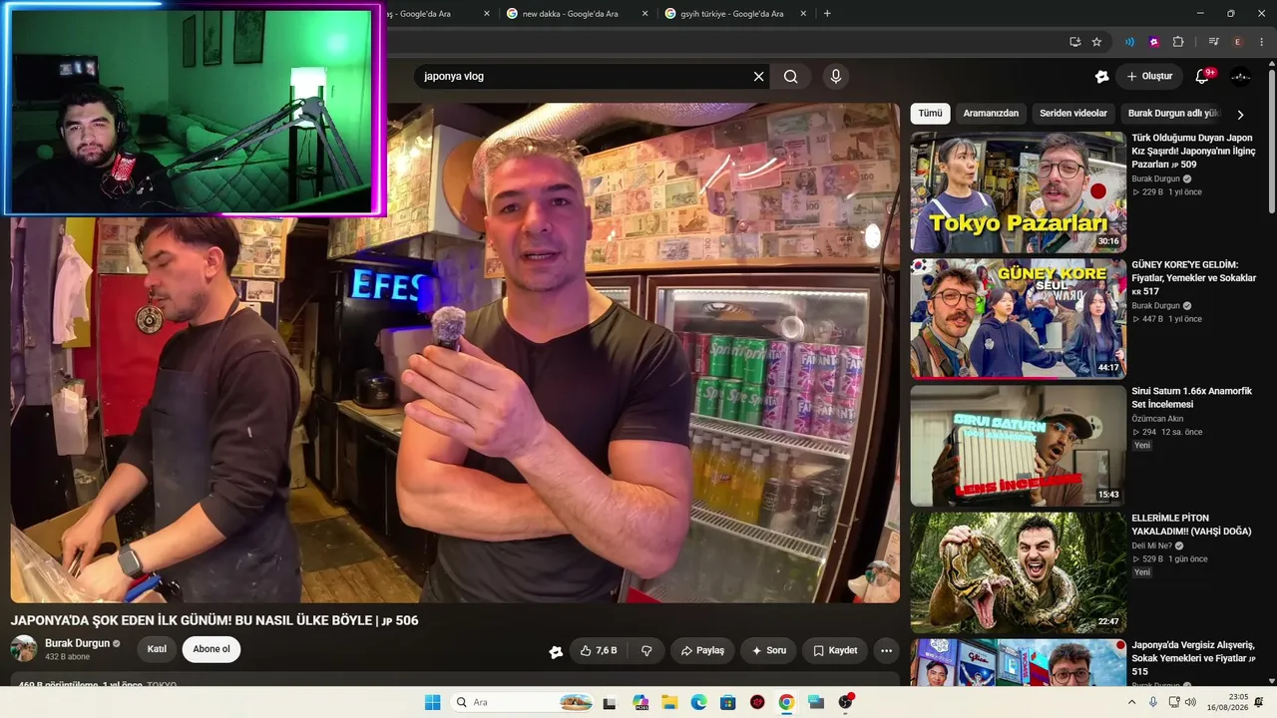Open the blue sound waves extension
The height and width of the screenshot is (718, 1277).
(1129, 42)
